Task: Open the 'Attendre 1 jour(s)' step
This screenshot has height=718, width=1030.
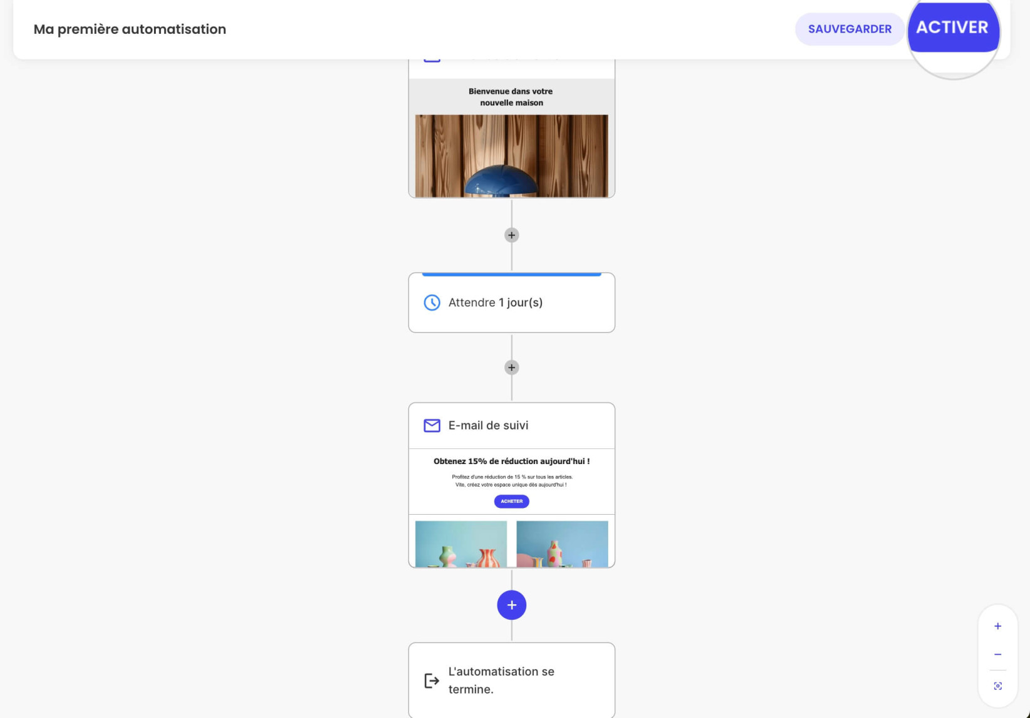Action: click(x=511, y=303)
